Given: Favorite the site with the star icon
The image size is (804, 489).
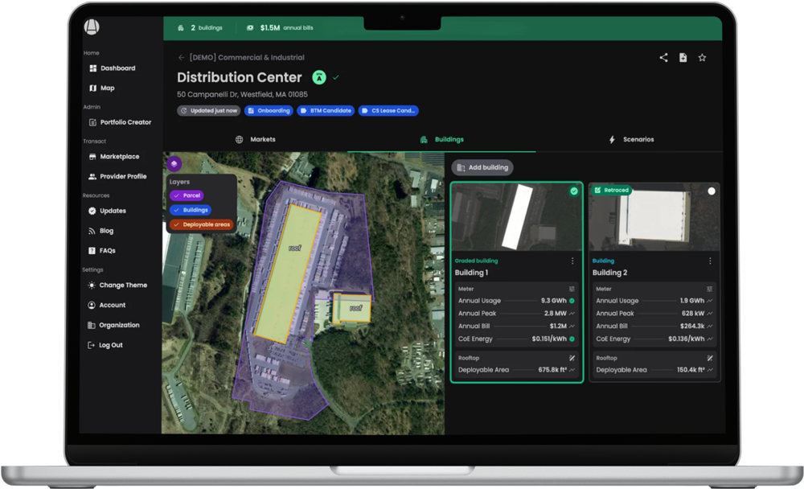Looking at the screenshot, I should pos(703,57).
